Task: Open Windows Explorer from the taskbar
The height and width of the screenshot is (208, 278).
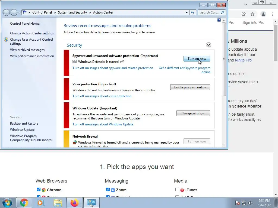Action: click(58, 203)
